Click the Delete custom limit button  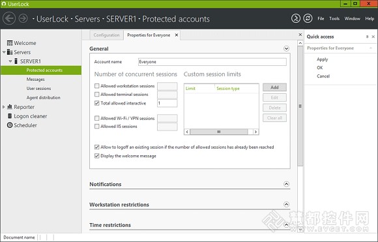click(274, 108)
